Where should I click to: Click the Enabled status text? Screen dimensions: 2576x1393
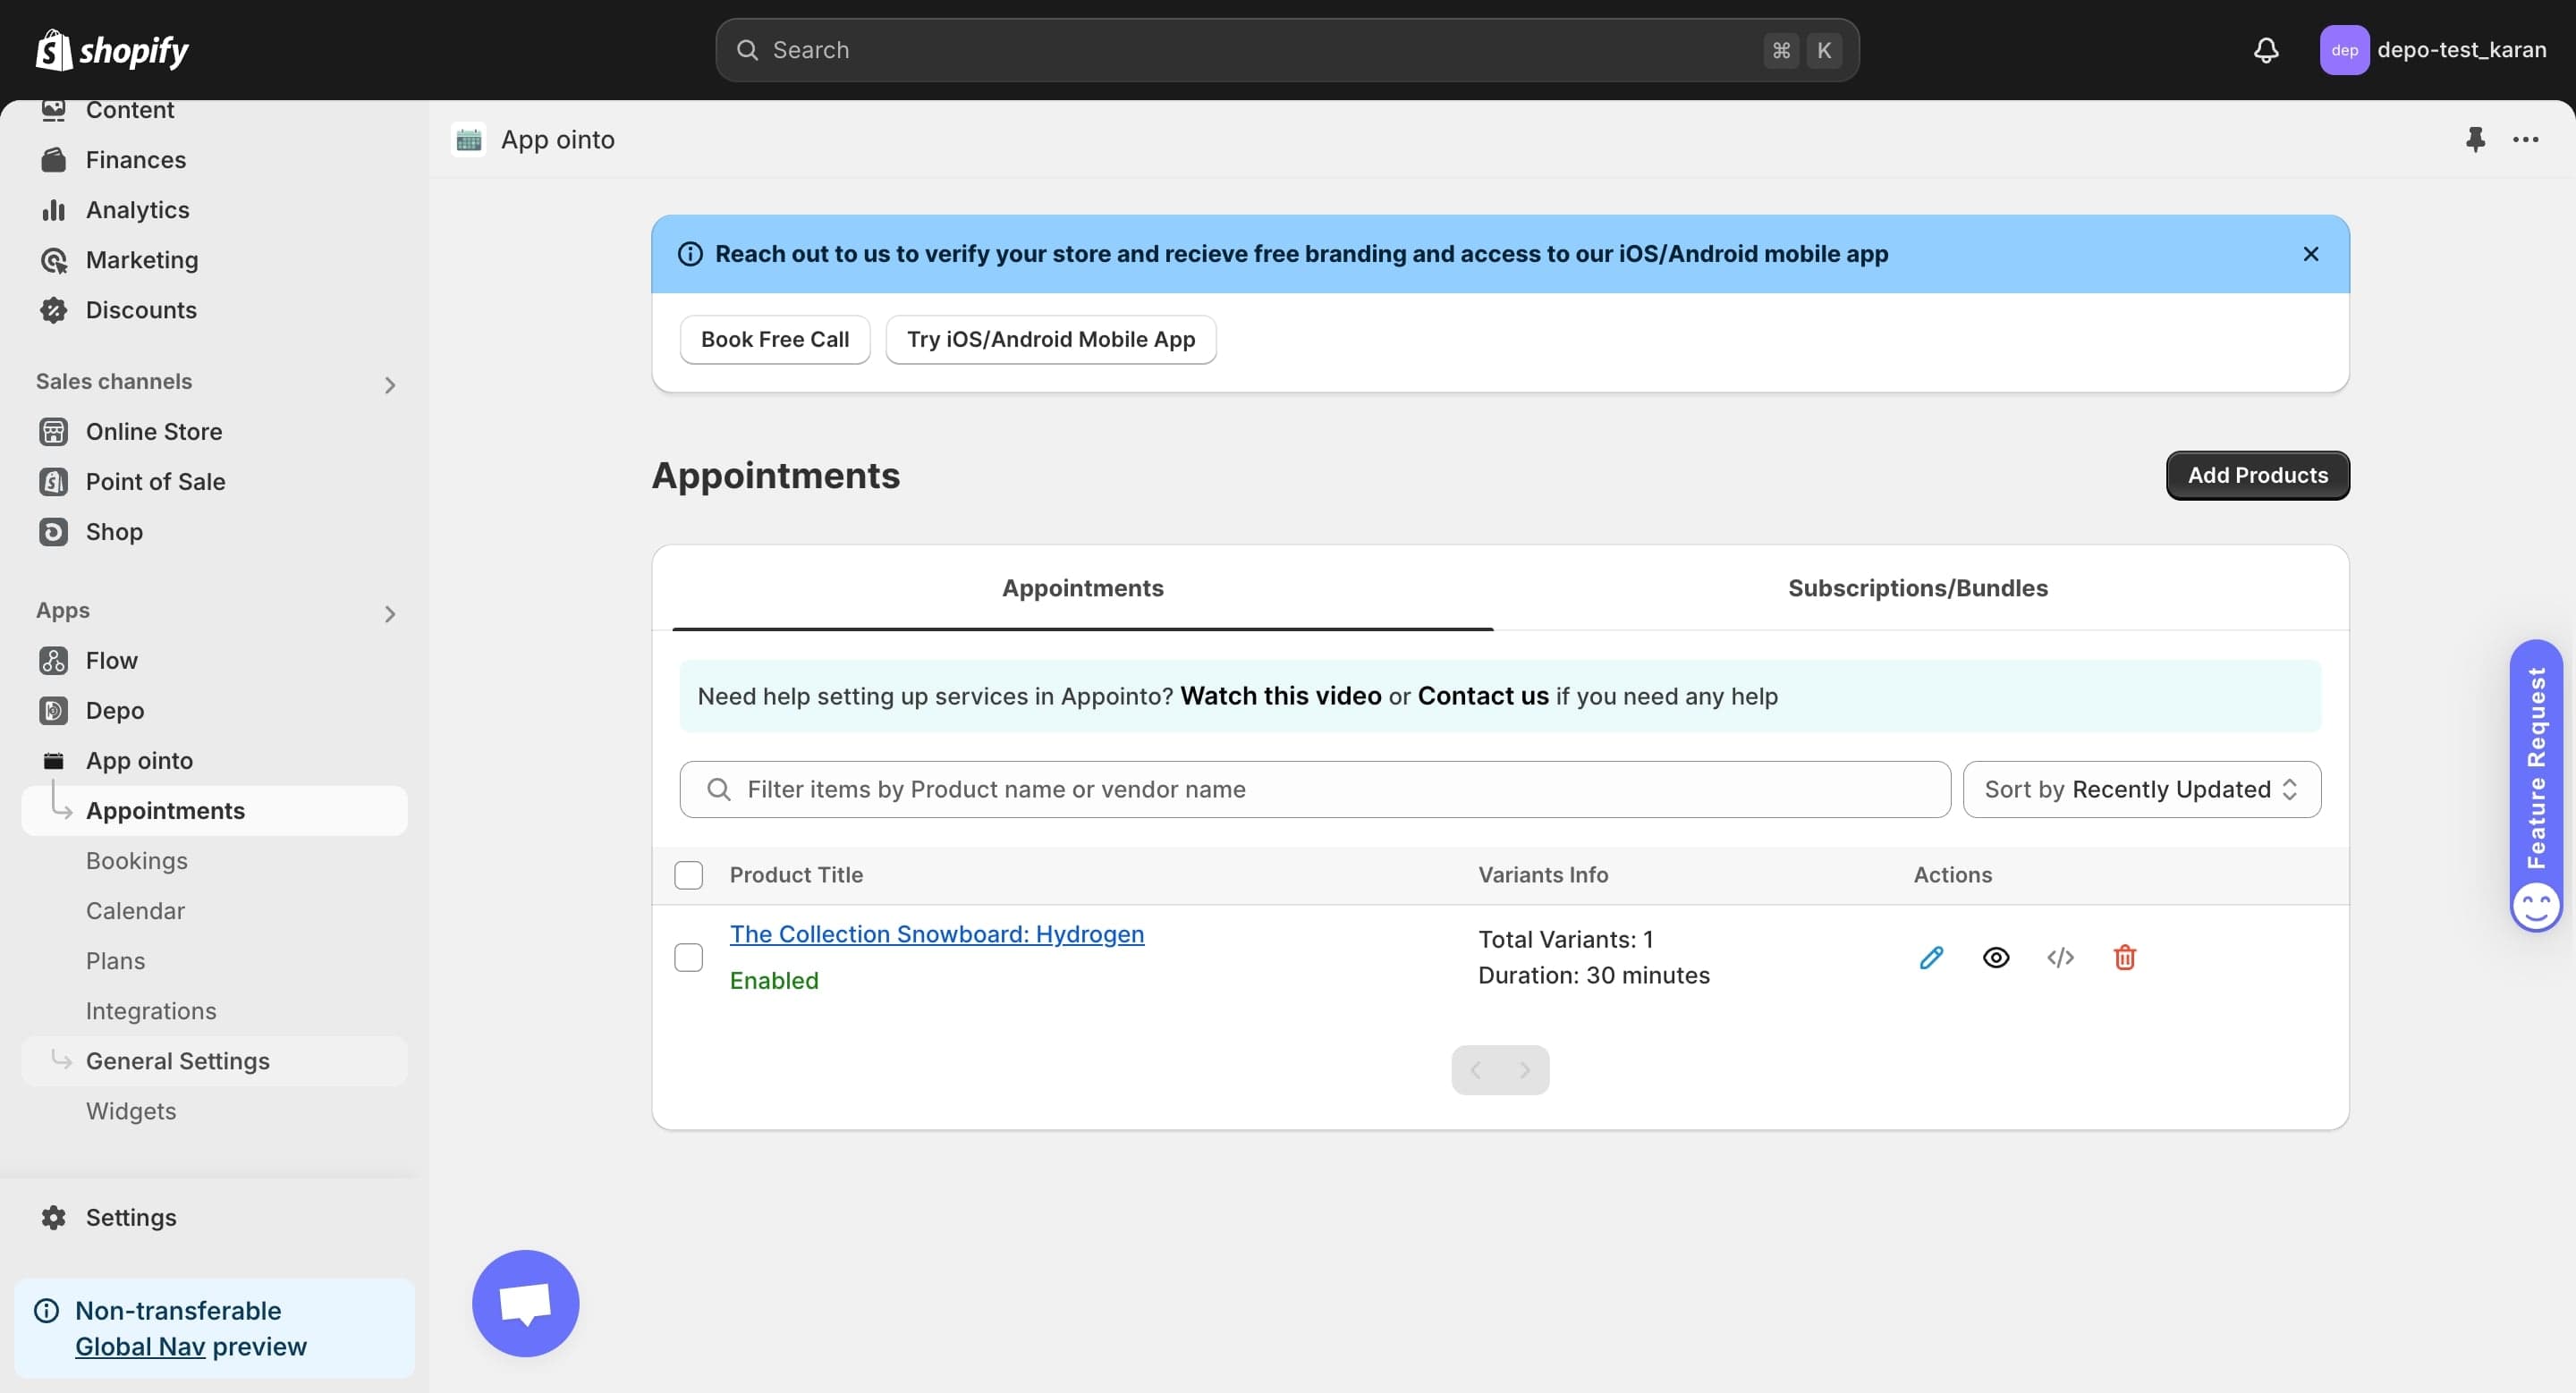(774, 980)
